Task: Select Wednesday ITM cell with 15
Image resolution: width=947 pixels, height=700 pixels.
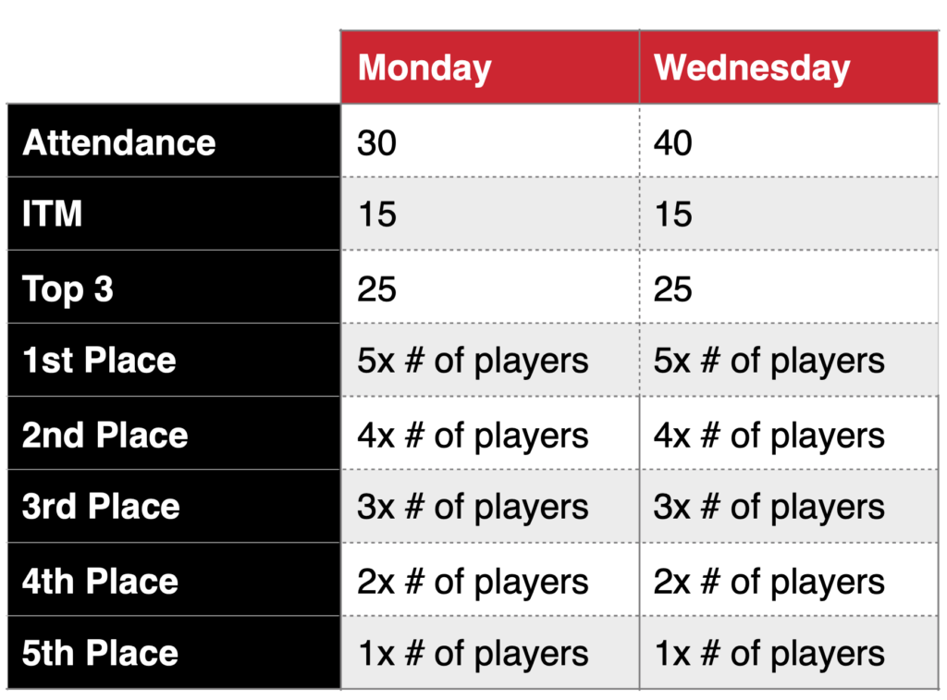Action: point(789,214)
